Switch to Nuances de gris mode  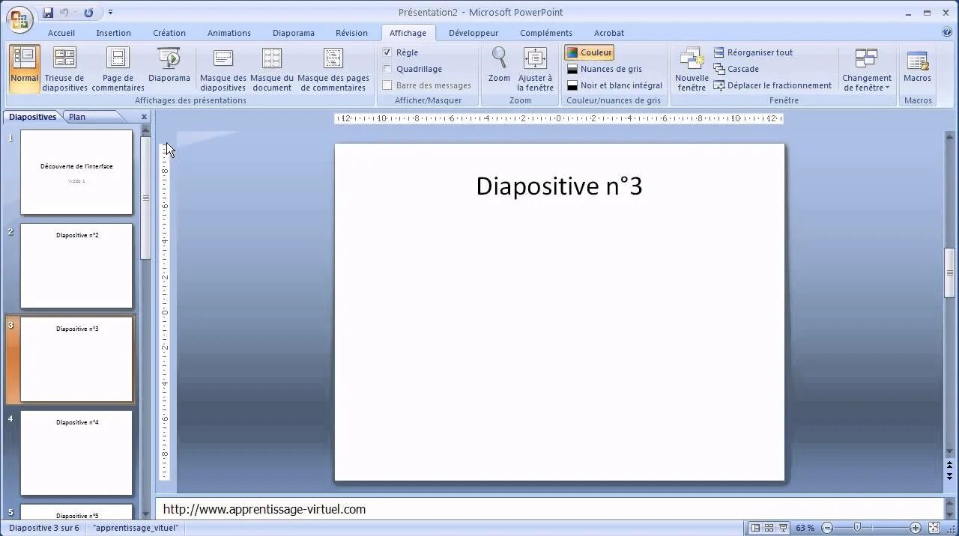click(605, 69)
